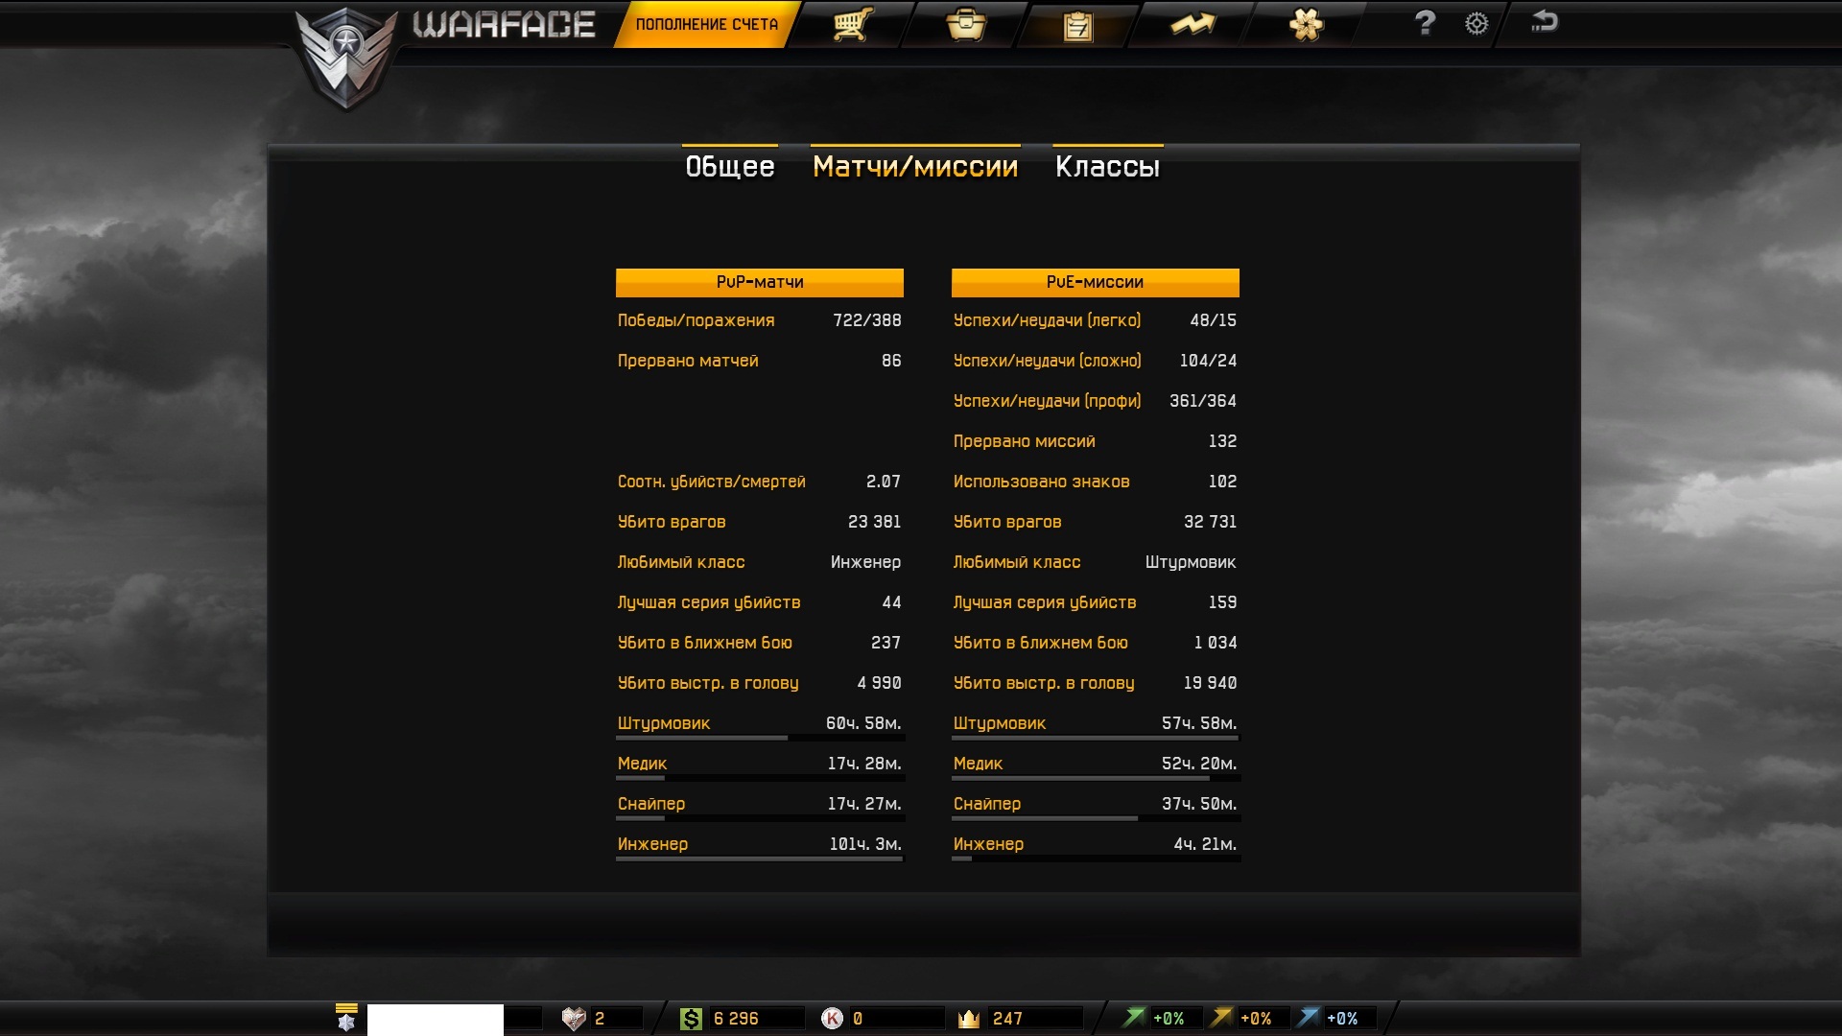
Task: Click the gold flower emblem icon
Action: coord(1306,24)
